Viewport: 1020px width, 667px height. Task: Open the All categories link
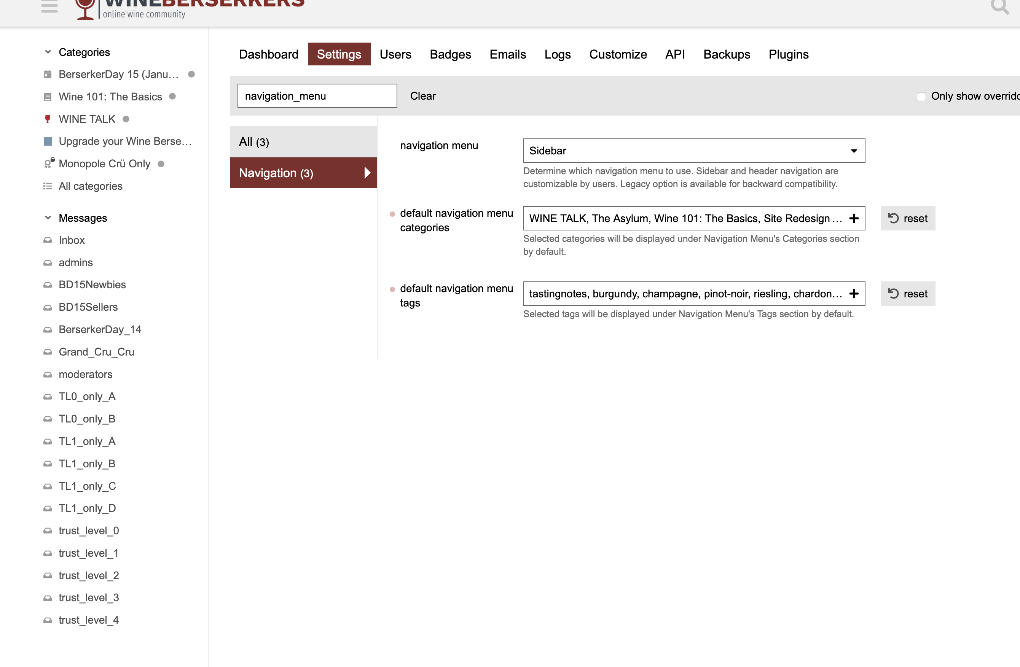point(91,186)
